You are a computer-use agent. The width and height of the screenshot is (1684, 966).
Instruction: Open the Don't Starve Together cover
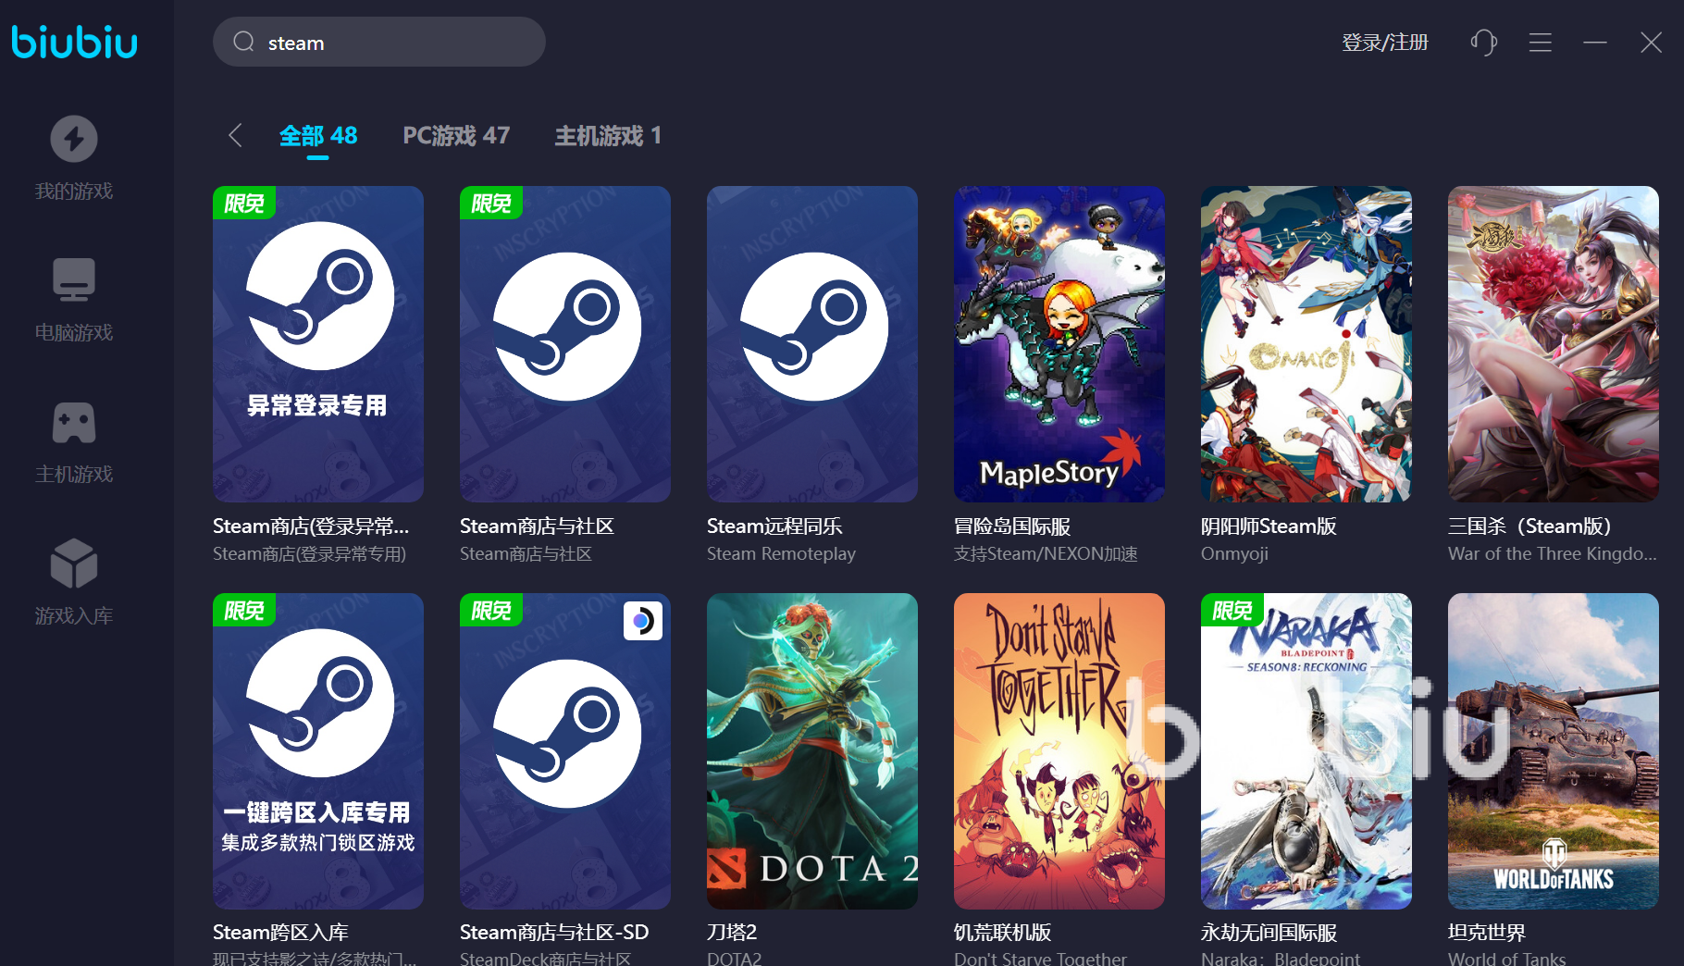tap(1059, 750)
